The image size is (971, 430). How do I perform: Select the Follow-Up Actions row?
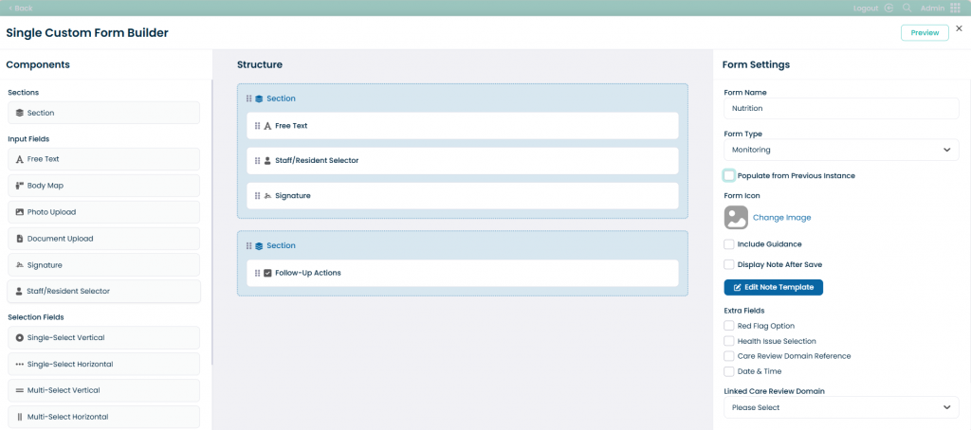[463, 273]
